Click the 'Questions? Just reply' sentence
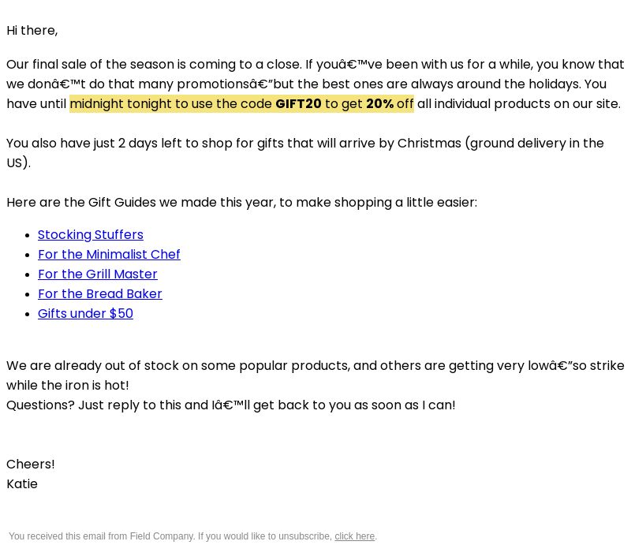This screenshot has width=631, height=545. click(x=231, y=405)
